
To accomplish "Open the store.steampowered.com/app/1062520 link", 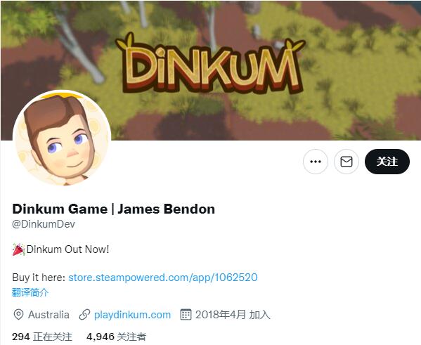I will [163, 278].
